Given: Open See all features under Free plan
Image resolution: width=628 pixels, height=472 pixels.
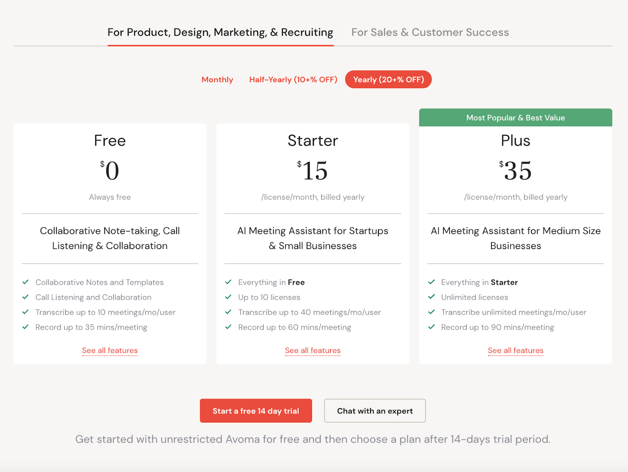Looking at the screenshot, I should [110, 350].
